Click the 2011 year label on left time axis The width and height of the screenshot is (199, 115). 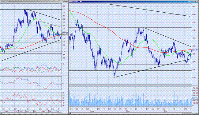click(15, 111)
